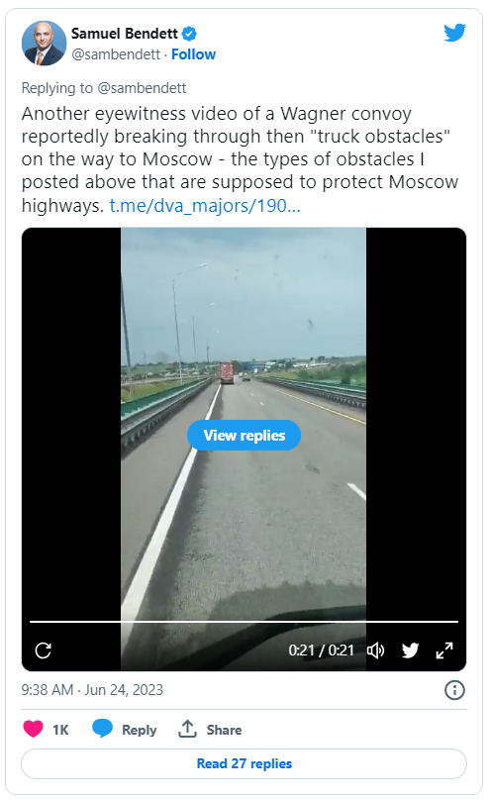490x800 pixels.
Task: Expand the video to fullscreen
Action: (x=444, y=650)
